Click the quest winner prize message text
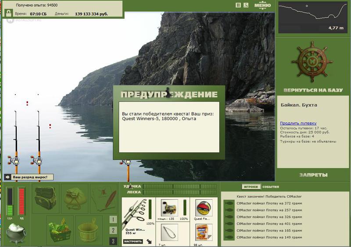This screenshot has height=247, width=351. 168,116
